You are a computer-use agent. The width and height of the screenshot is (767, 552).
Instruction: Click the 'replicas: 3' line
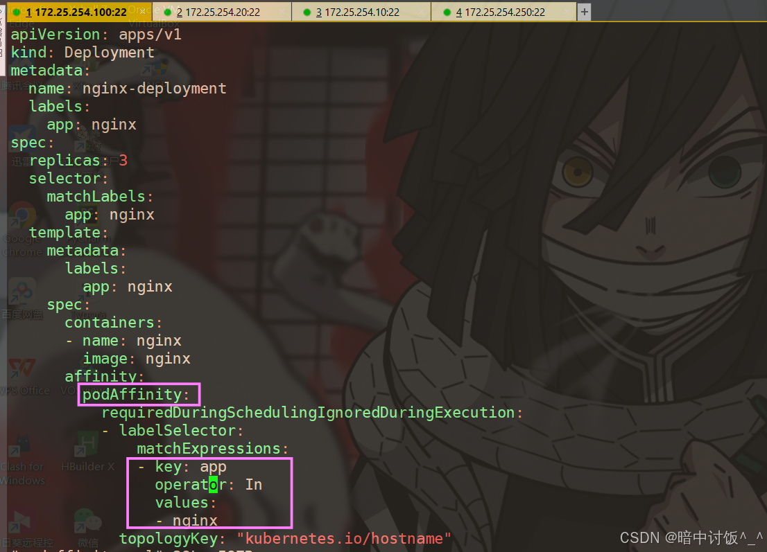point(78,161)
